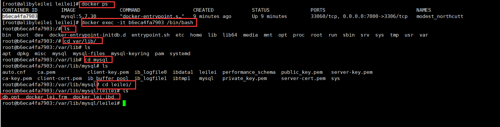Click the ibdata1 file name
The image size is (500, 127).
pos(183,72)
